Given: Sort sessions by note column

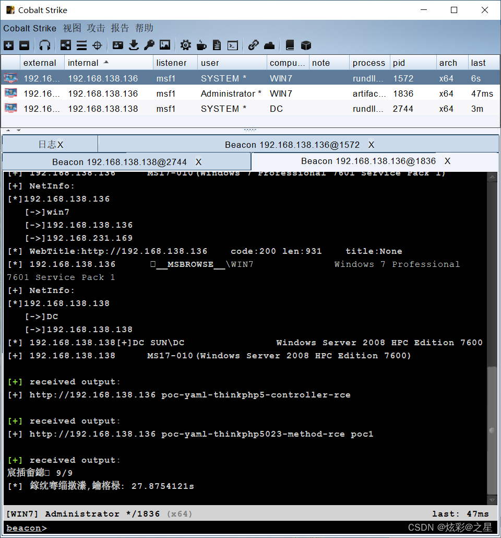Looking at the screenshot, I should click(329, 63).
